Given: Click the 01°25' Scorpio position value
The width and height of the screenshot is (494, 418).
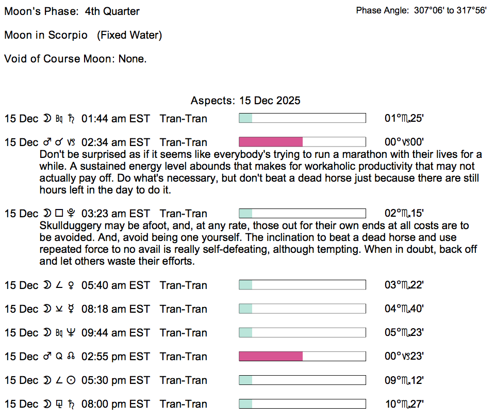Looking at the screenshot, I should 404,119.
